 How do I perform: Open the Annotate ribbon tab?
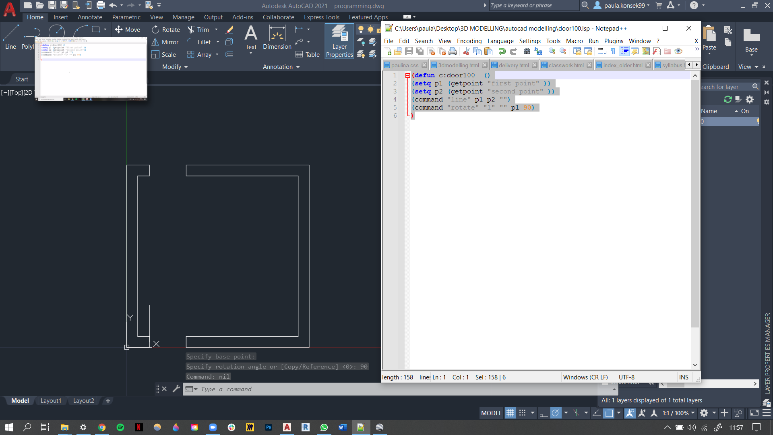click(x=90, y=17)
